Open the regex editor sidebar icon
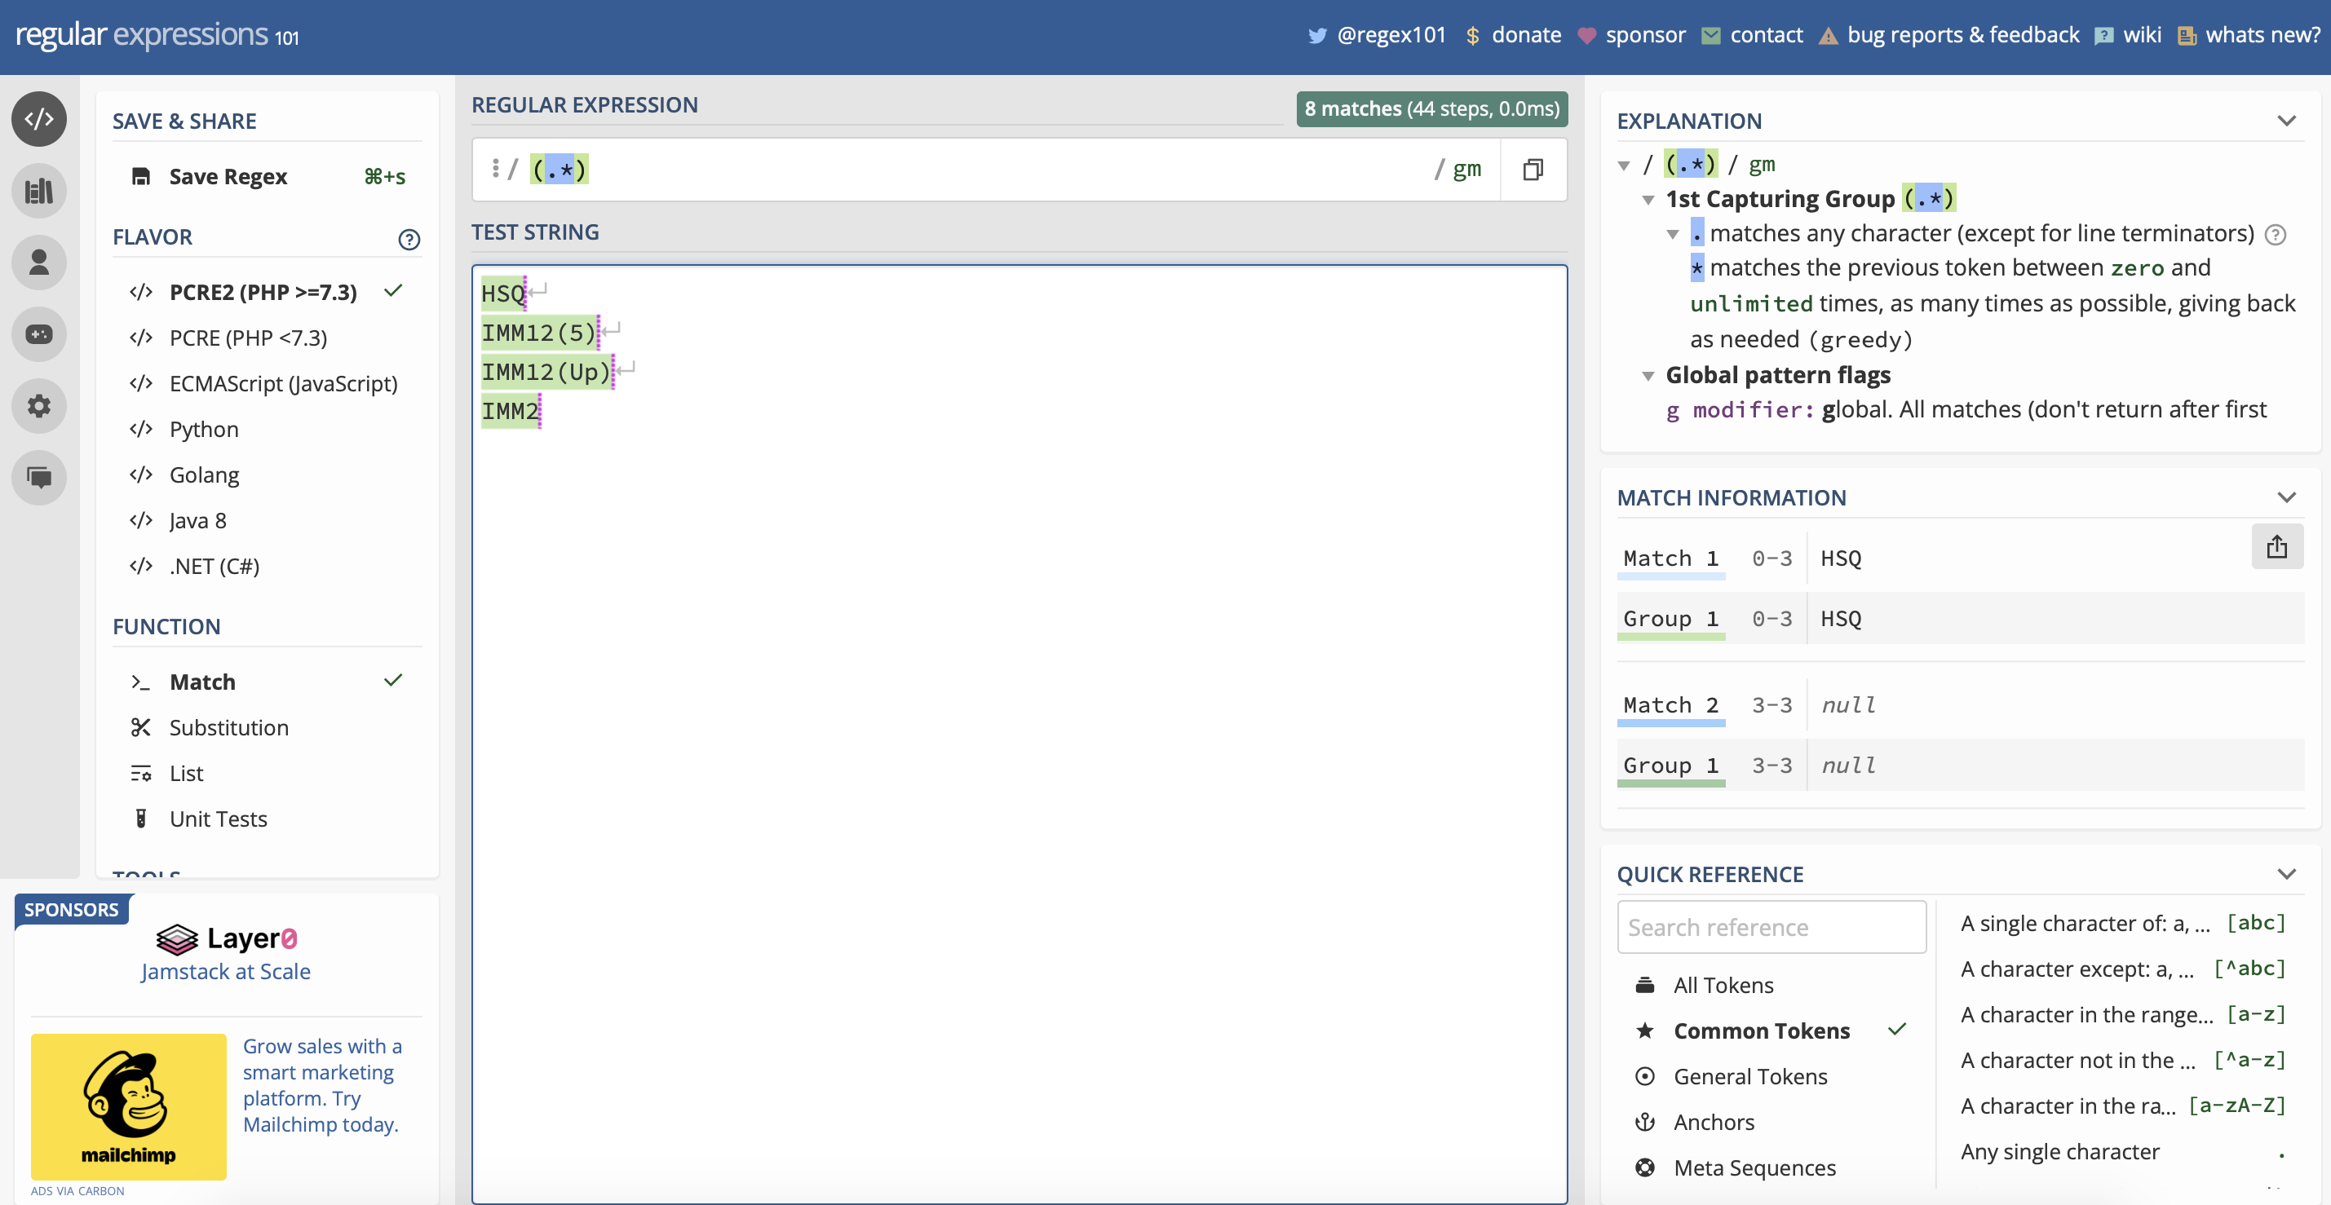This screenshot has width=2331, height=1205. tap(39, 118)
